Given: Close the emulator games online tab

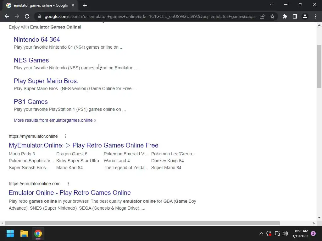Looking at the screenshot, I should click(x=73, y=5).
